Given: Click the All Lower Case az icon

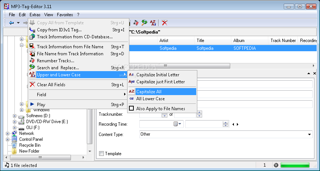Looking at the screenshot, I should pyautogui.click(x=132, y=99).
